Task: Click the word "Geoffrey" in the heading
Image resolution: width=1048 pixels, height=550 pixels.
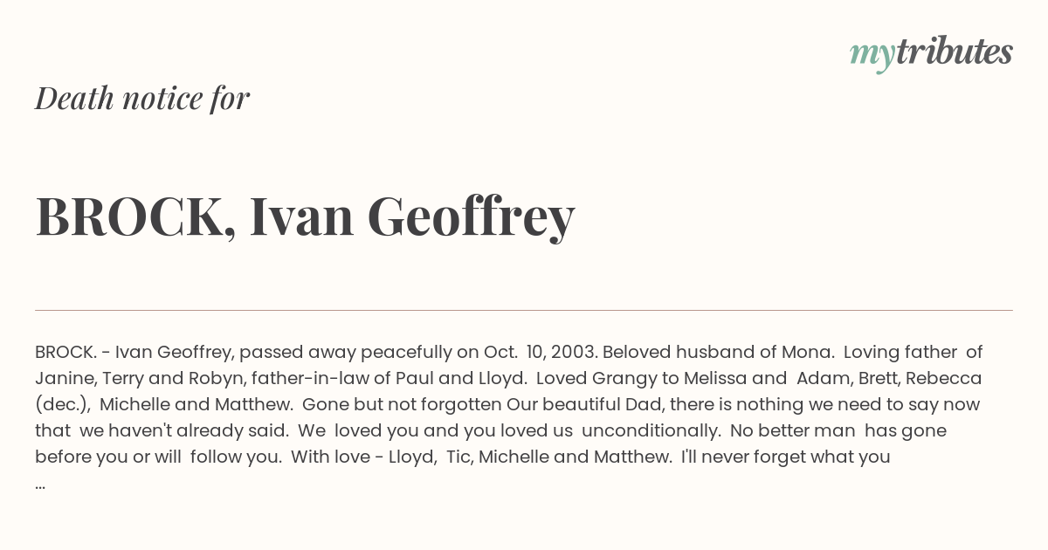Action: 471,218
